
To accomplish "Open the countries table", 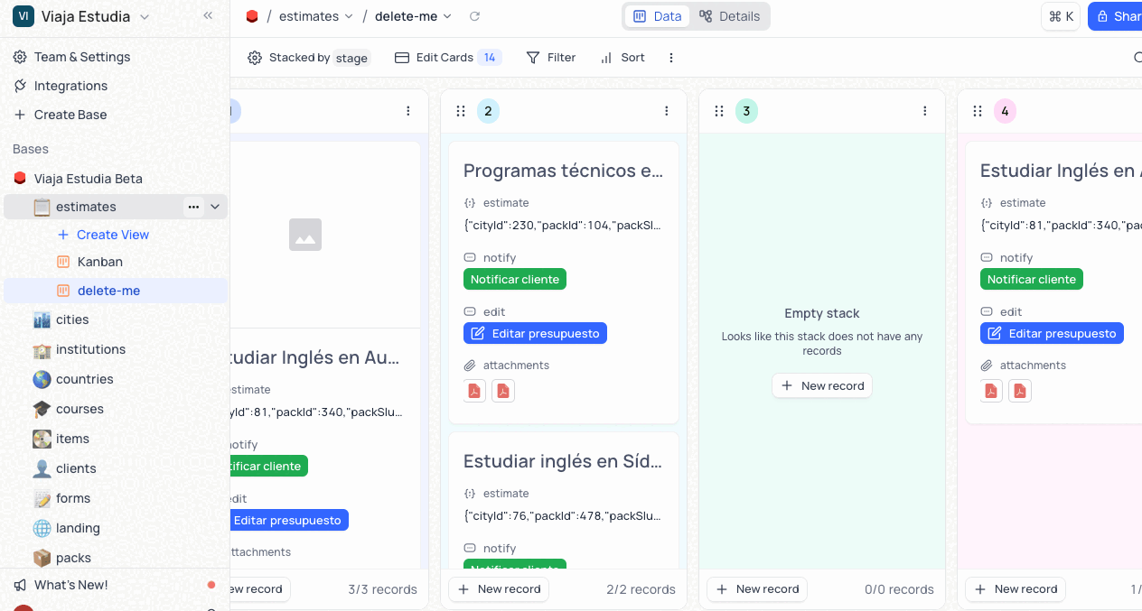I will 85,379.
